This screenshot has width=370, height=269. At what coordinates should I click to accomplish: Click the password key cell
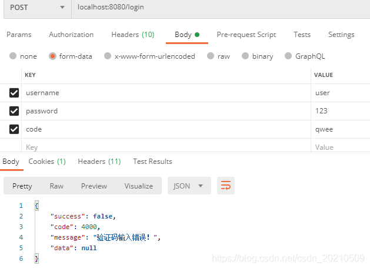pos(166,111)
